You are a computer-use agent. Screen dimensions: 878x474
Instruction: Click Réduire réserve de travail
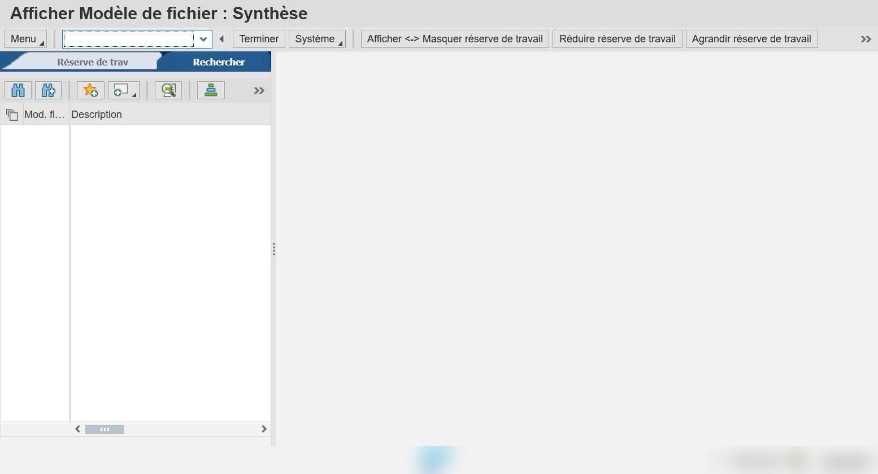[618, 39]
